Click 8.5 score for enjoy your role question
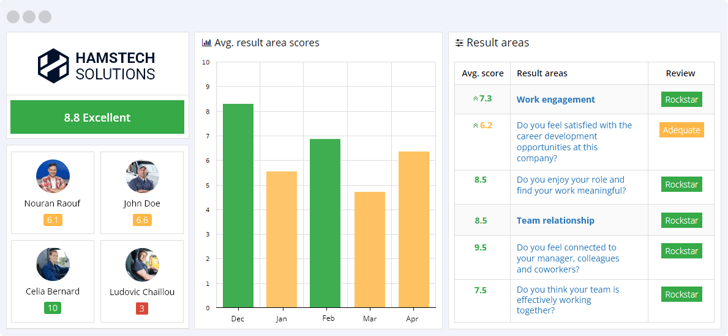Image resolution: width=728 pixels, height=336 pixels. coord(481,180)
